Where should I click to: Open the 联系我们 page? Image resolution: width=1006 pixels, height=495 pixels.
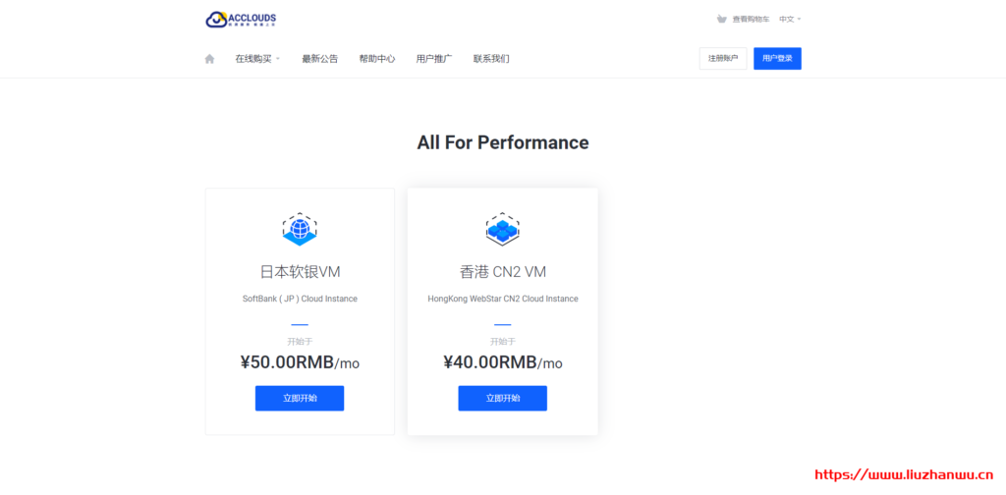[491, 59]
